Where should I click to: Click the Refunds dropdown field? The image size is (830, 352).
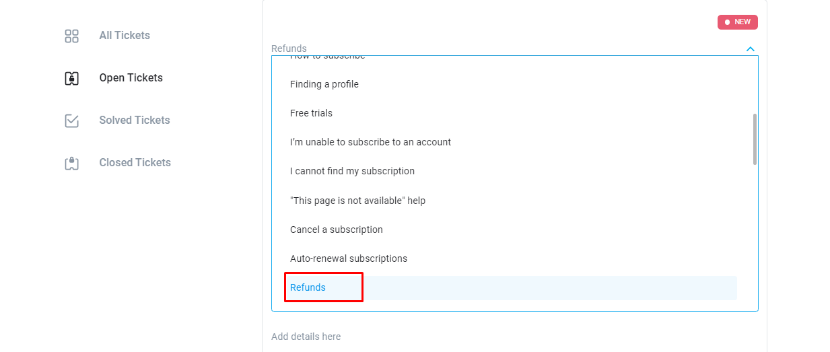[x=505, y=48]
